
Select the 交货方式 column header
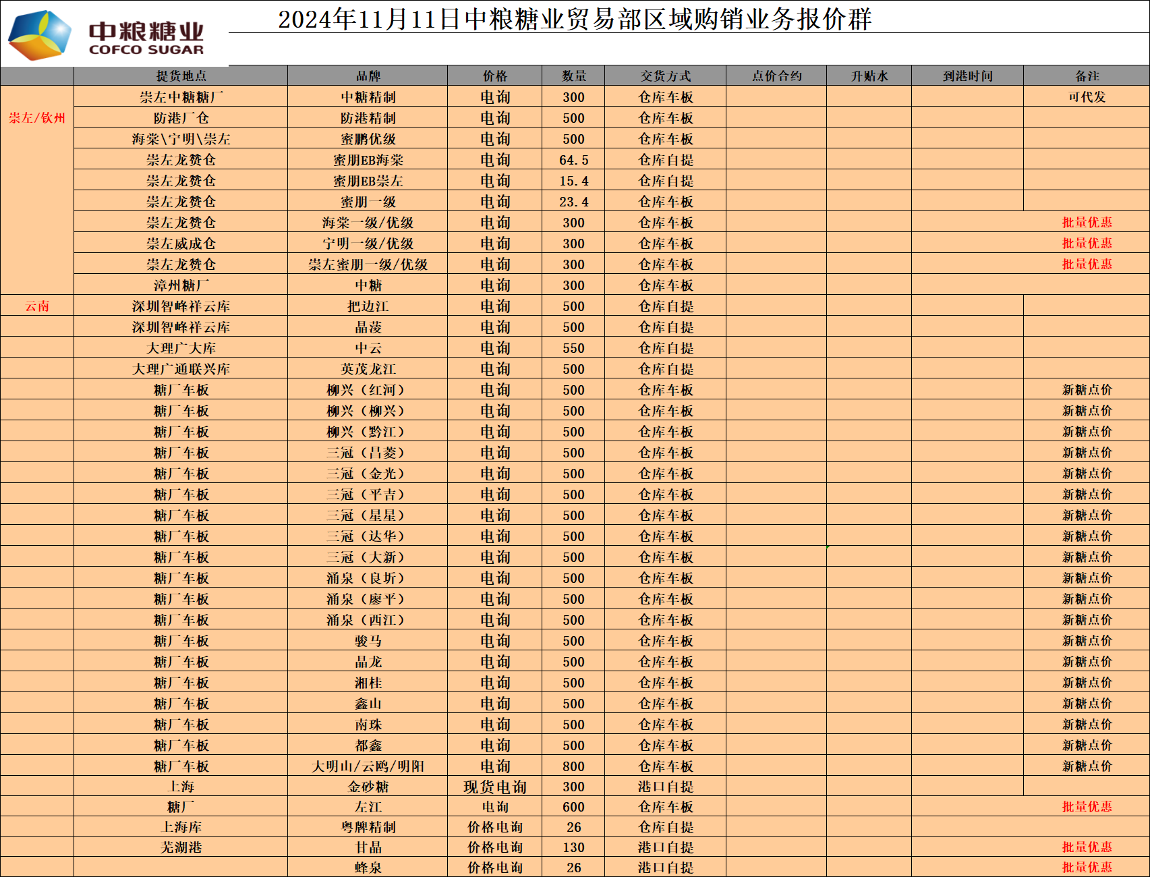click(665, 76)
